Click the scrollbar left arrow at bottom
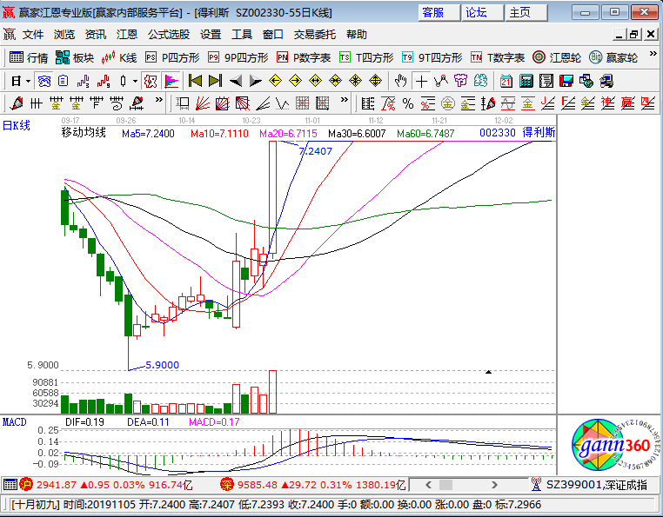 pyautogui.click(x=428, y=485)
